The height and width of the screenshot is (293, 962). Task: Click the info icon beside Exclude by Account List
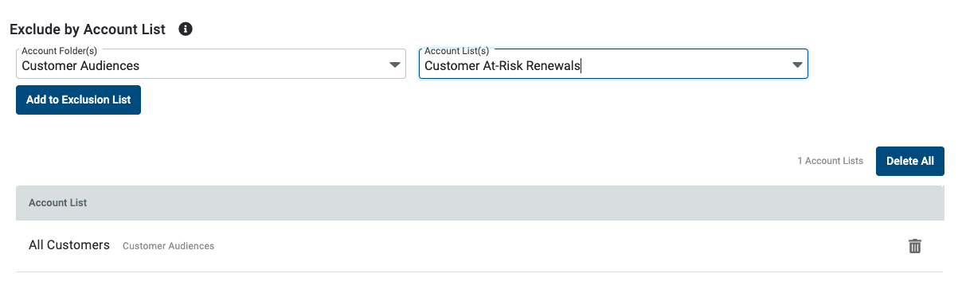(x=186, y=29)
